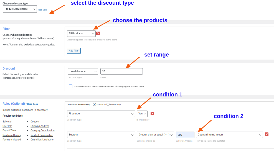Image resolution: width=274 pixels, height=151 pixels.
Task: Open the Product Adjustment discount type dropdown
Action: [x=20, y=9]
